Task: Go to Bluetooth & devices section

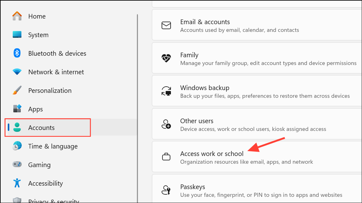Action: (57, 53)
